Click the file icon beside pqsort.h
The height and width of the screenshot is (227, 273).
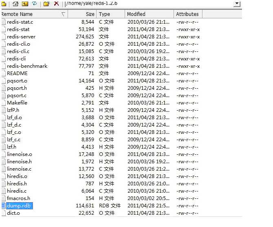tap(4, 88)
